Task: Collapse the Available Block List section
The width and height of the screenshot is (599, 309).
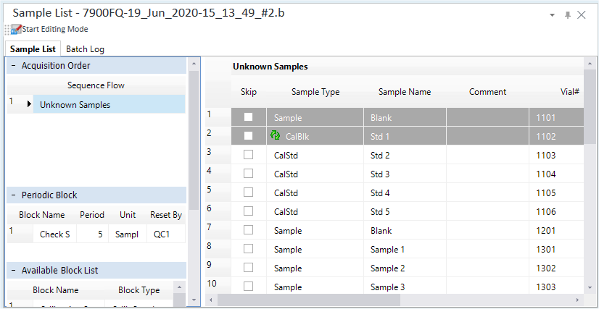Action: click(x=14, y=271)
